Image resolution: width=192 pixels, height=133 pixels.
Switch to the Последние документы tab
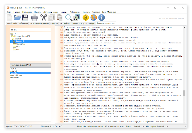pos(39,23)
